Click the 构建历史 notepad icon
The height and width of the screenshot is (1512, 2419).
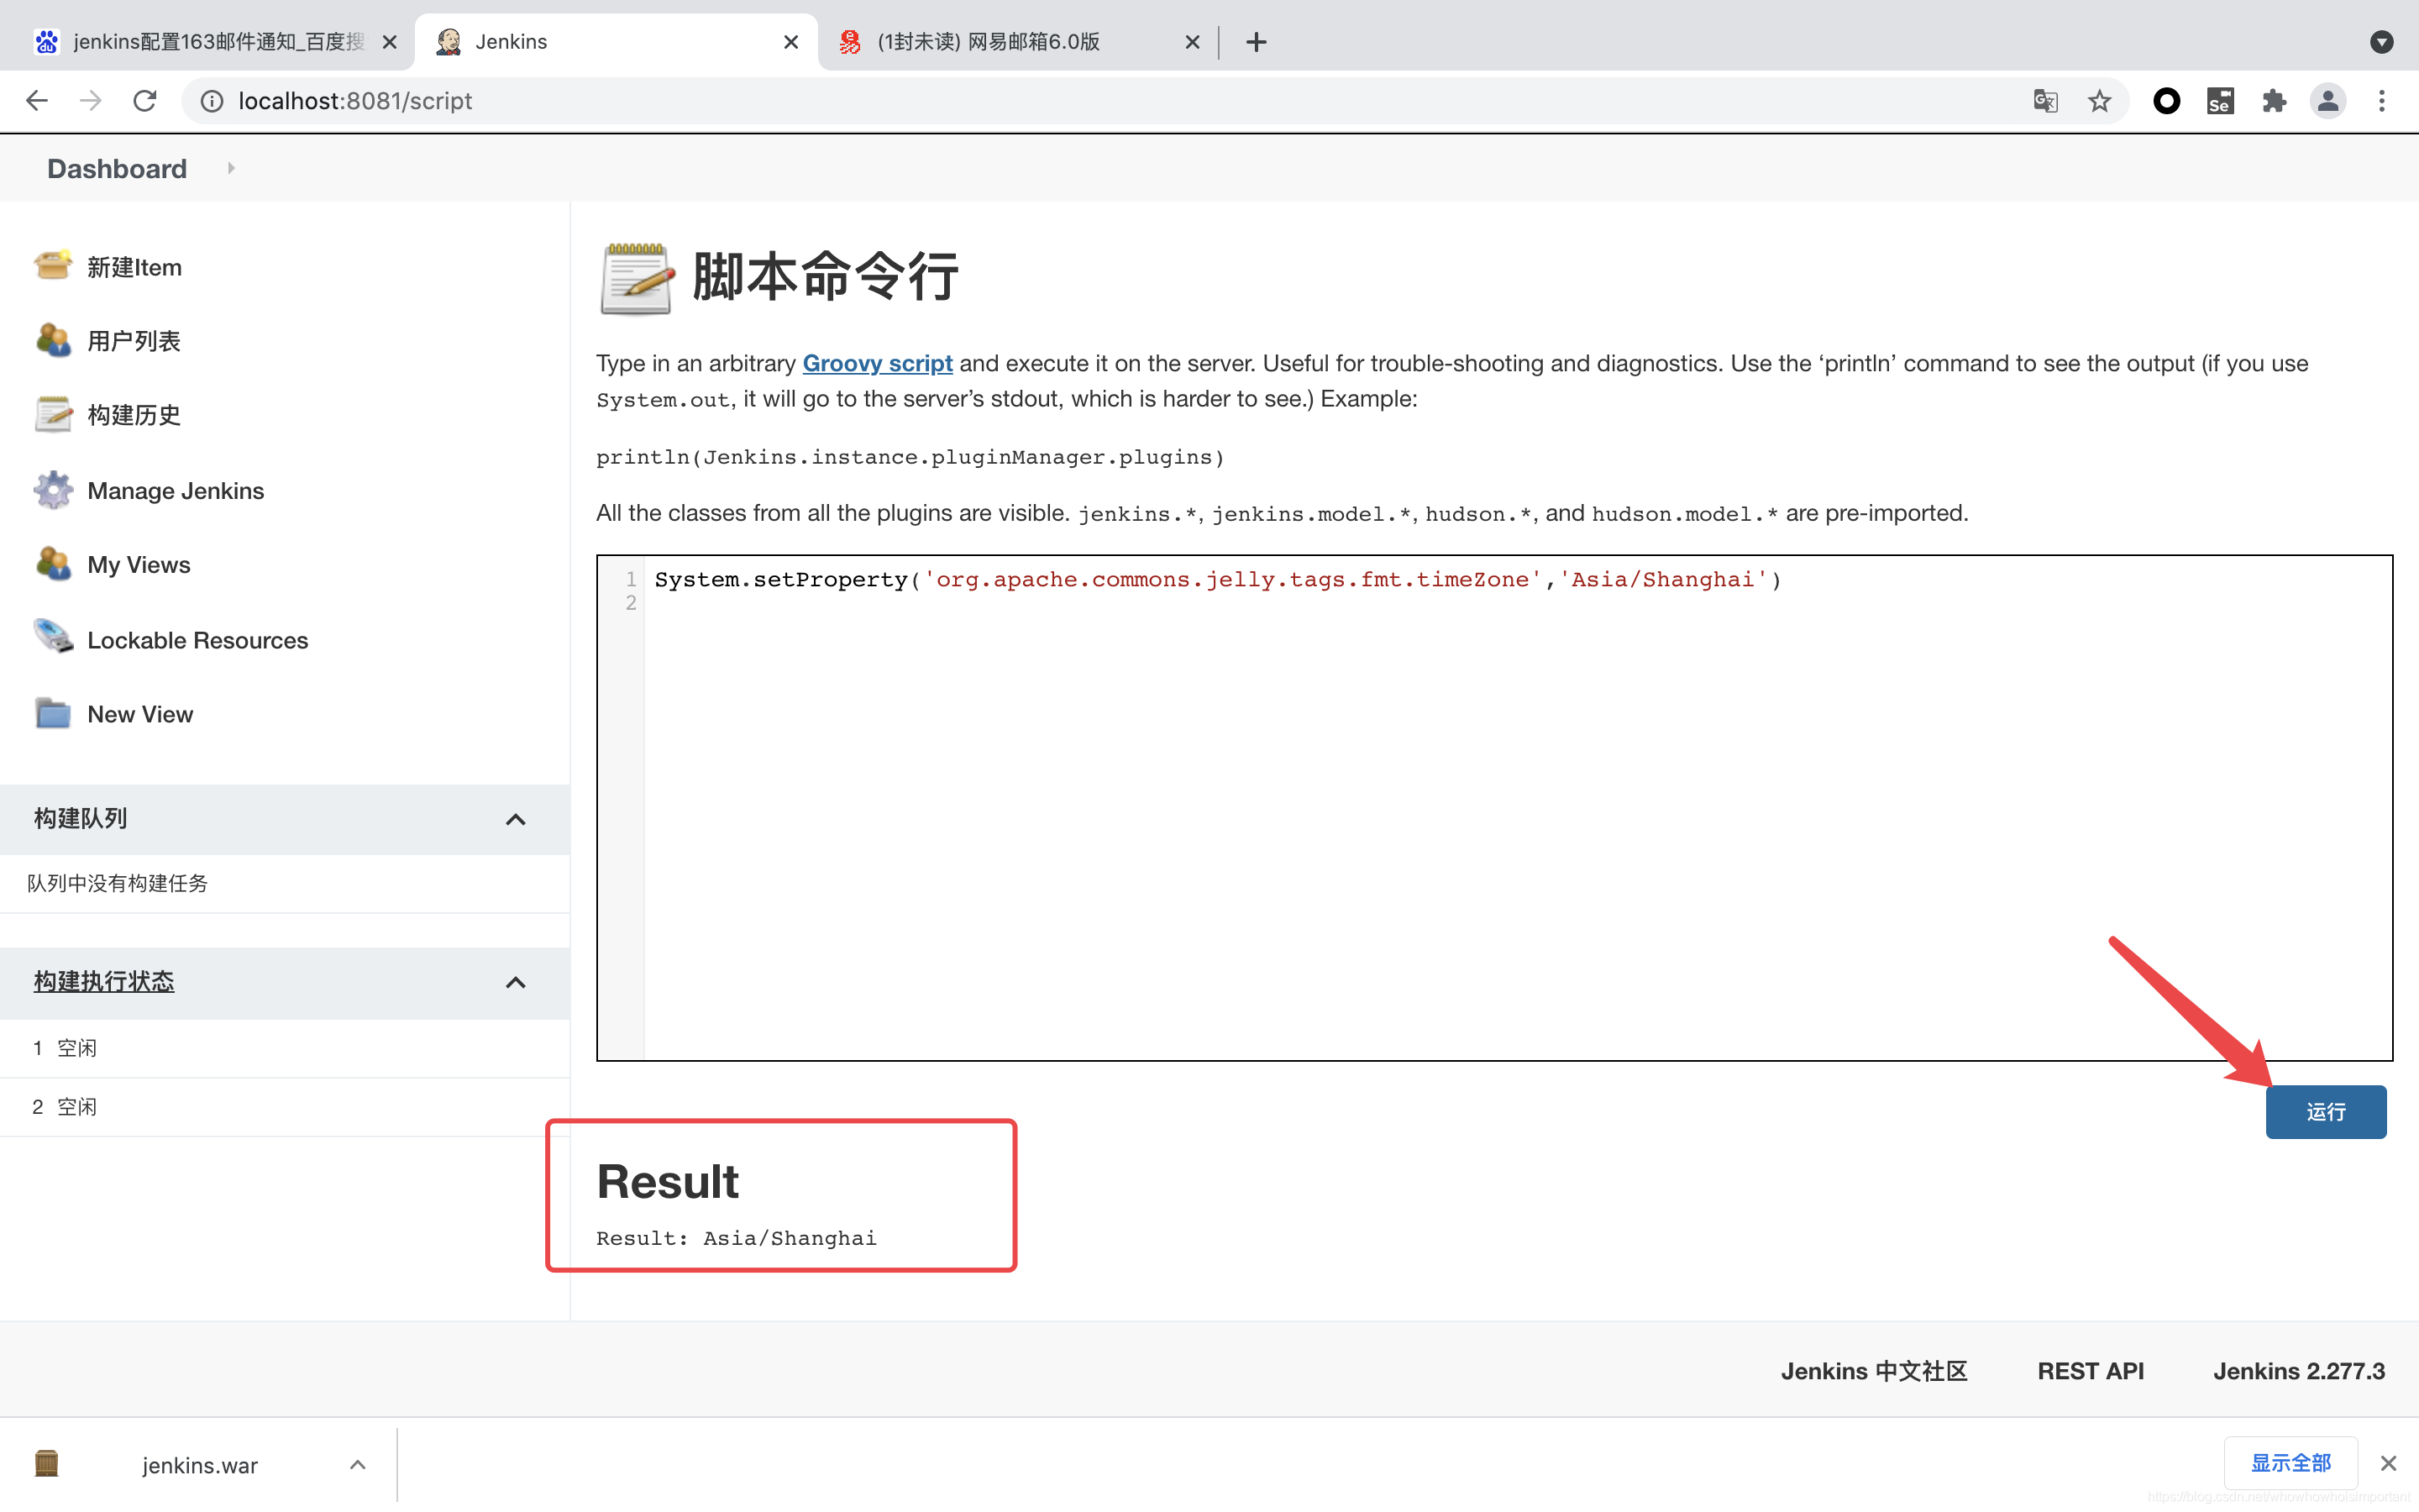coord(53,414)
